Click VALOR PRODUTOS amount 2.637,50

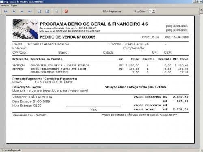(x=181, y=97)
